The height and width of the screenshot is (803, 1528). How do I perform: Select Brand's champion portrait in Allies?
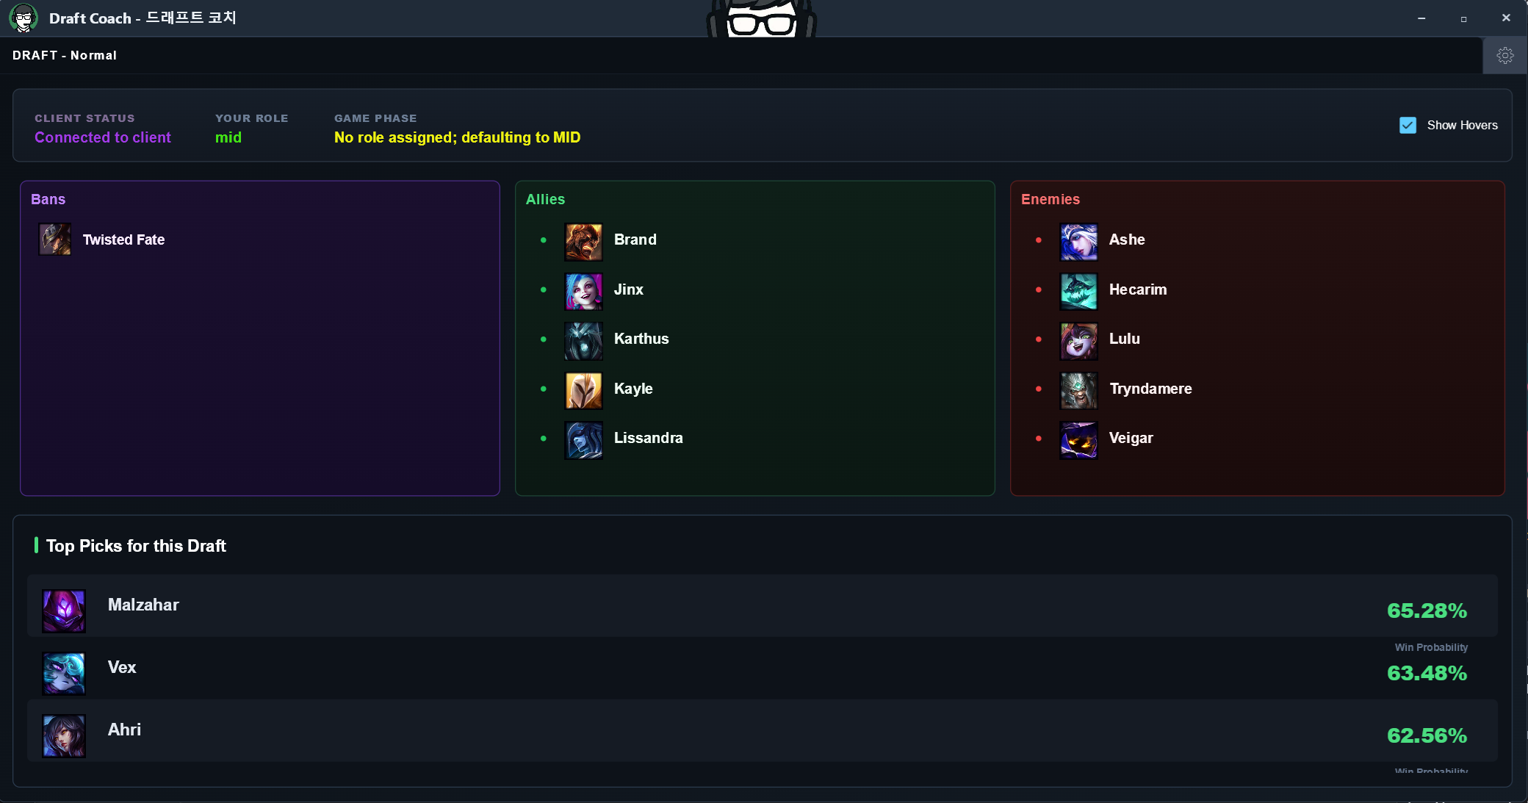pyautogui.click(x=583, y=242)
